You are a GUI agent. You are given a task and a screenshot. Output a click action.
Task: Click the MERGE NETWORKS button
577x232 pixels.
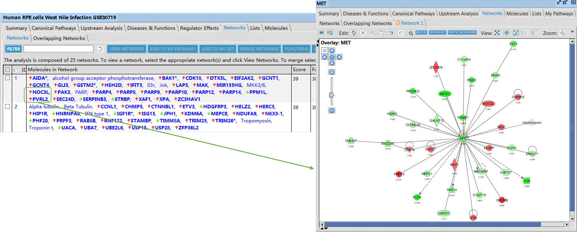(x=259, y=49)
